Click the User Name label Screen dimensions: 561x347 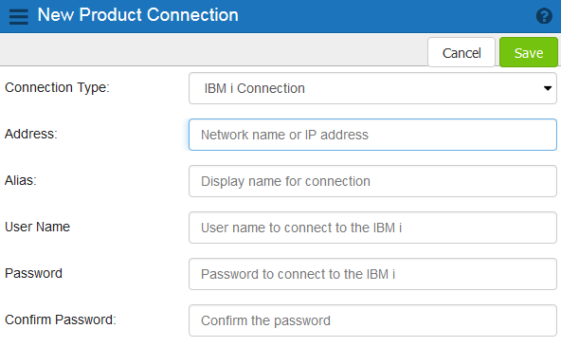[37, 227]
